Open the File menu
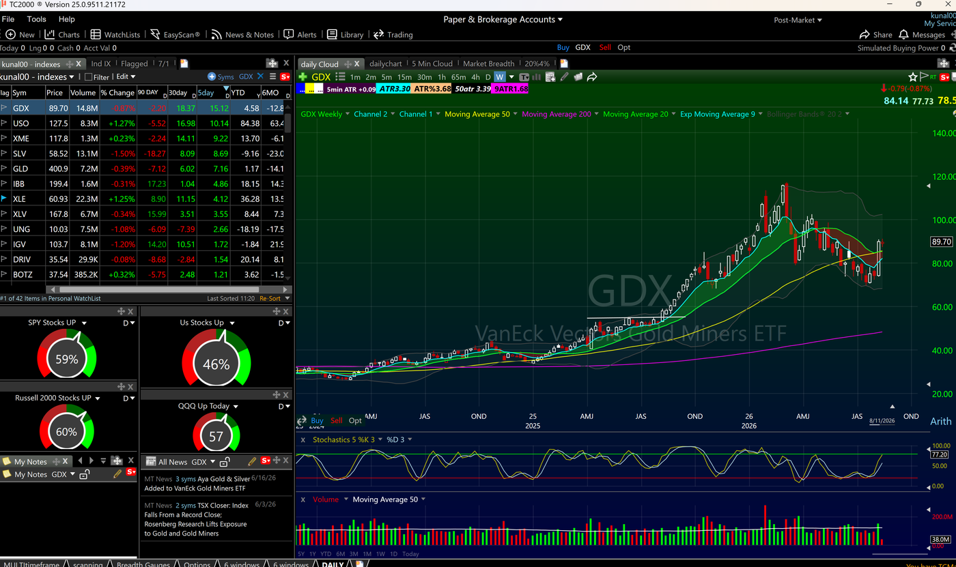 click(8, 19)
